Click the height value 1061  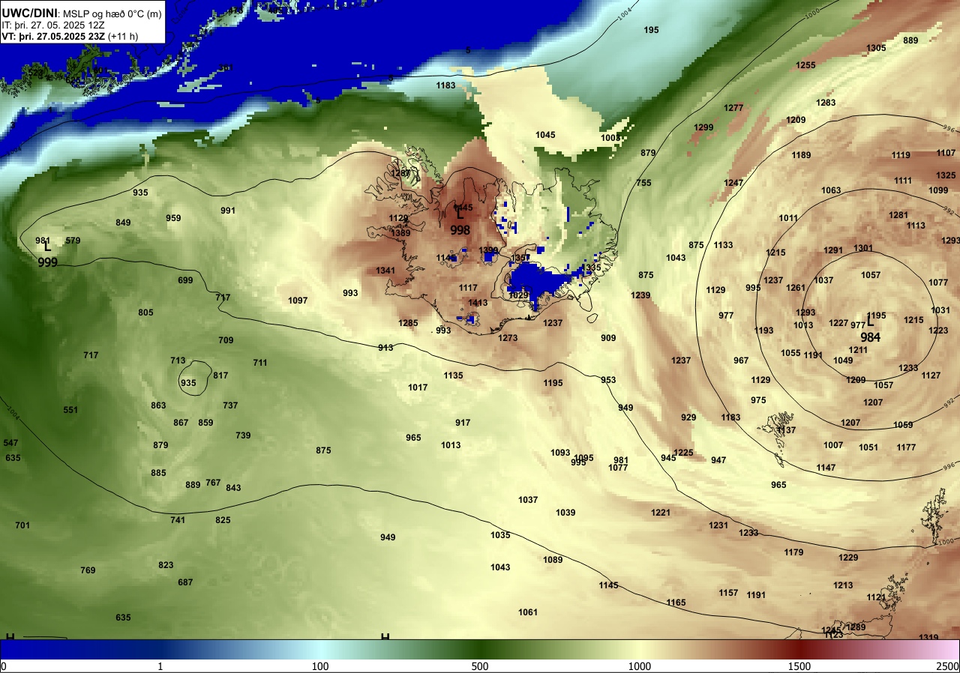click(528, 612)
